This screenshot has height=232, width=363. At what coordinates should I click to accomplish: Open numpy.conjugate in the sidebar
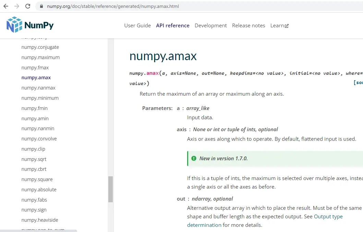click(x=40, y=47)
